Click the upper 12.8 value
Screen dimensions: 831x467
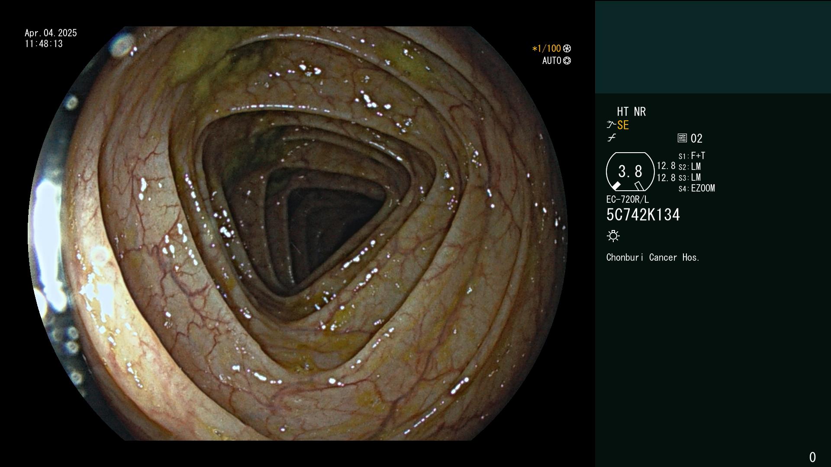click(666, 166)
